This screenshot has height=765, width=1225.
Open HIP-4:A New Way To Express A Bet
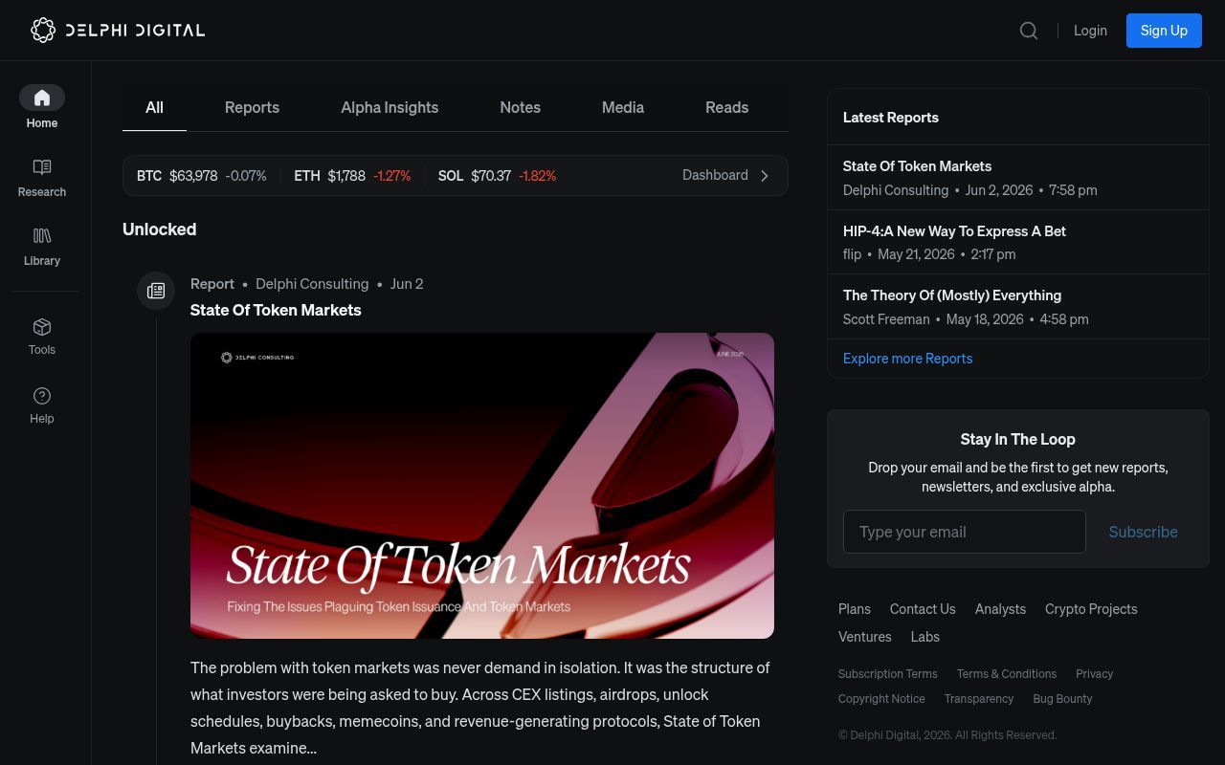954,231
